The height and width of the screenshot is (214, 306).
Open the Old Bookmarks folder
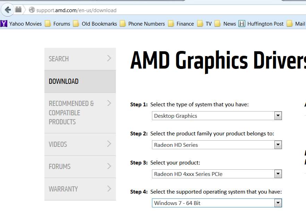[95, 24]
